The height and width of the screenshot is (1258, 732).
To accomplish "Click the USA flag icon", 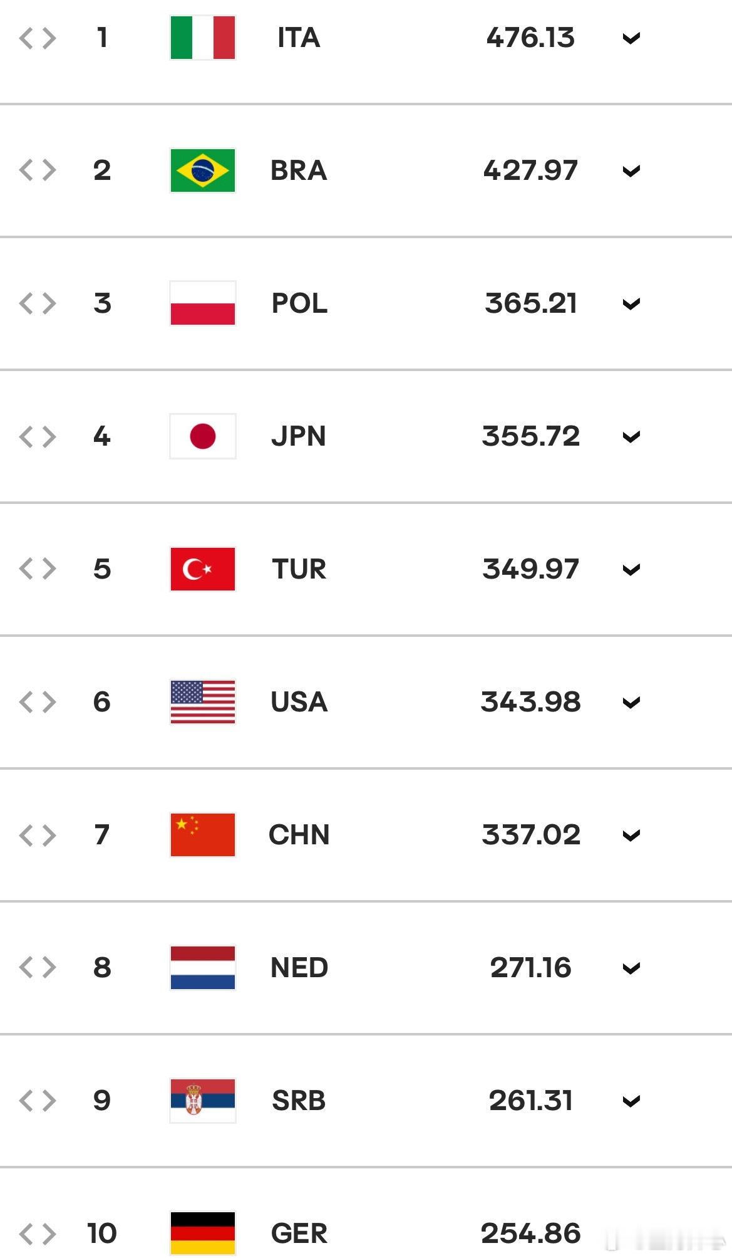I will (203, 702).
